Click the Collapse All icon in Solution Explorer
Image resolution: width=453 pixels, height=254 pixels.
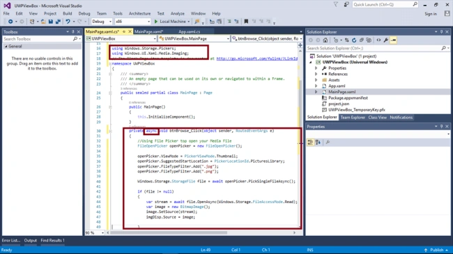click(x=361, y=40)
